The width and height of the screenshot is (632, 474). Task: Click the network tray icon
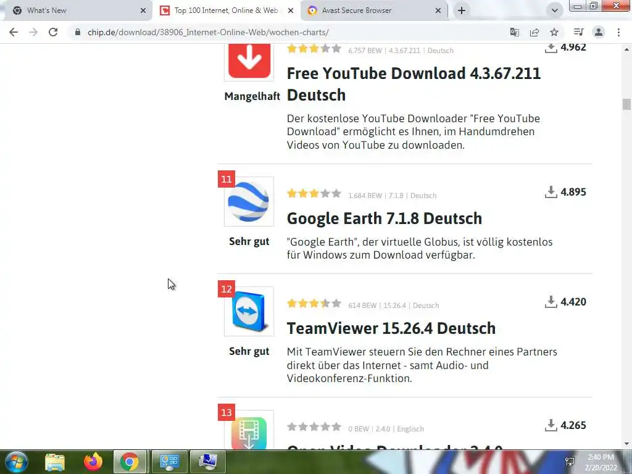click(570, 462)
